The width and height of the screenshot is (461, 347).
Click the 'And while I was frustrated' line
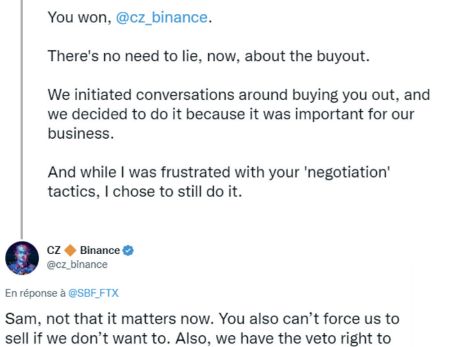pos(219,172)
